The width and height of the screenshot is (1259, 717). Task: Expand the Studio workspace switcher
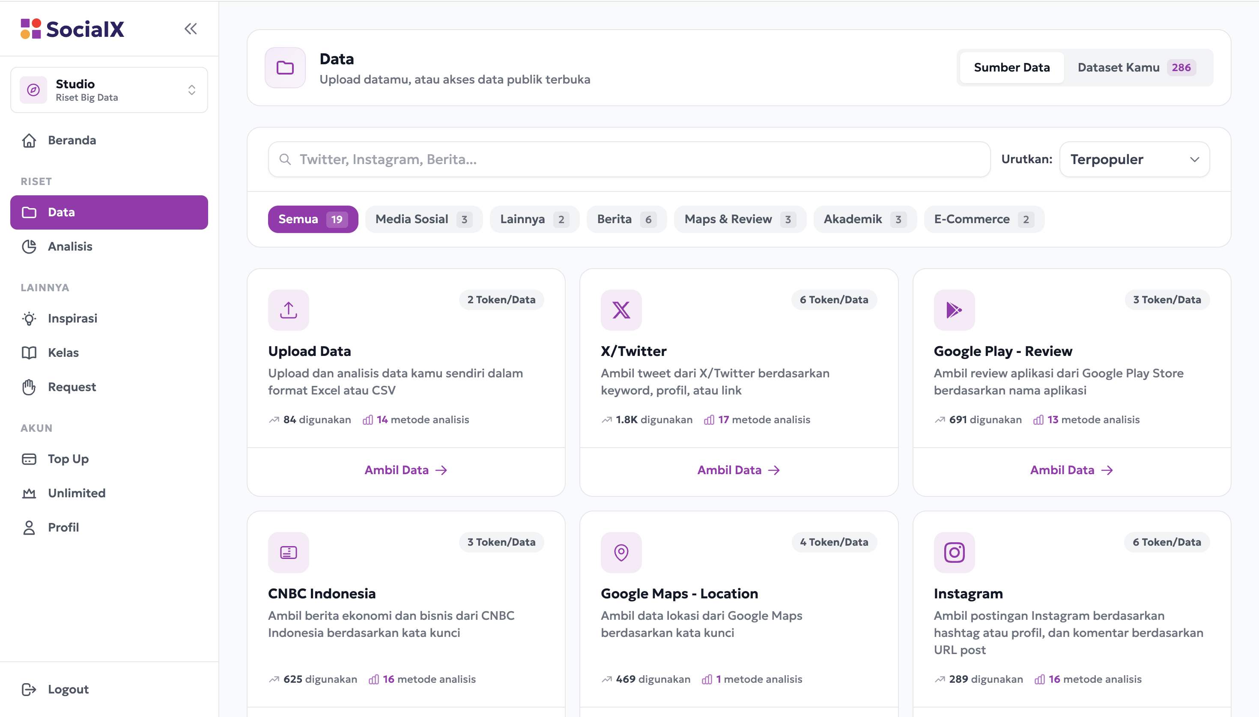(x=109, y=90)
